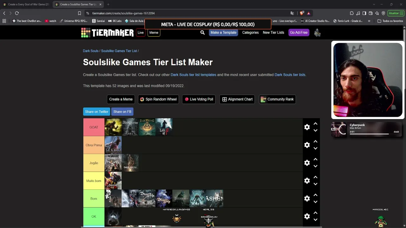The width and height of the screenshot is (406, 228).
Task: Move the GOAT tier row up
Action: click(315, 124)
